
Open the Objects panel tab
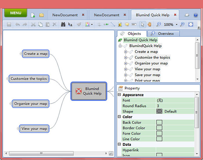pyautogui.click(x=132, y=34)
